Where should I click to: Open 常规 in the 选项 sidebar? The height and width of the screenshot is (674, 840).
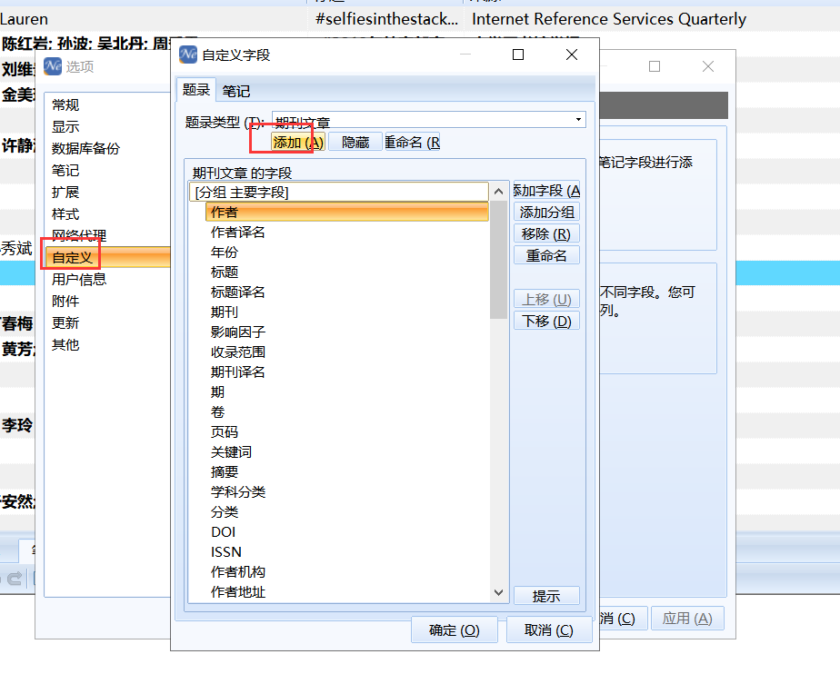[65, 105]
